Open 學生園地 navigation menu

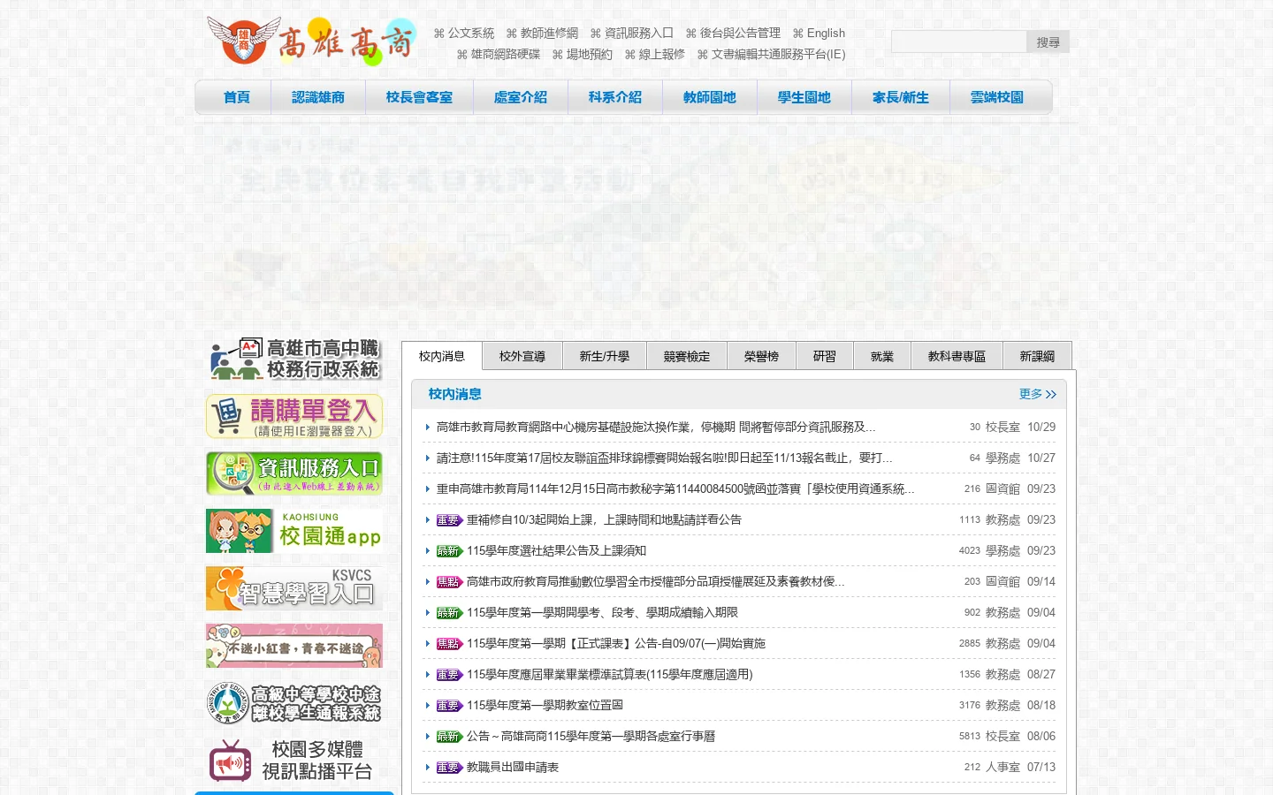804,97
